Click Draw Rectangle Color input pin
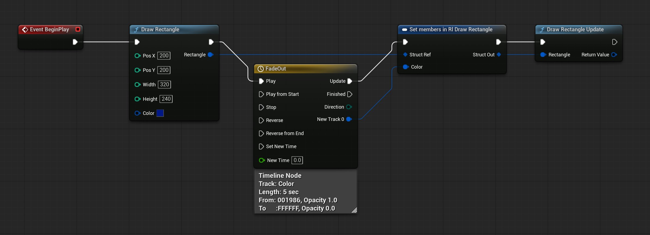Screen dimensions: 650x235 click(x=137, y=113)
